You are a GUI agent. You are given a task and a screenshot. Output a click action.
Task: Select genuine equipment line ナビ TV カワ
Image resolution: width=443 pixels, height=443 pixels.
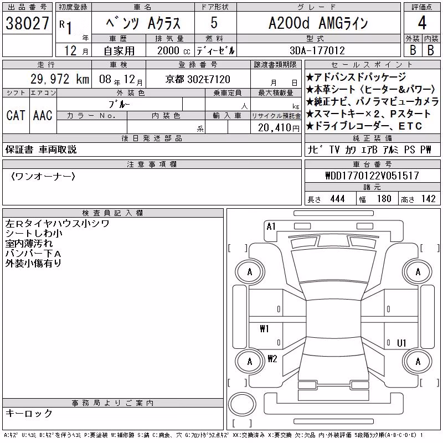pyautogui.click(x=369, y=150)
